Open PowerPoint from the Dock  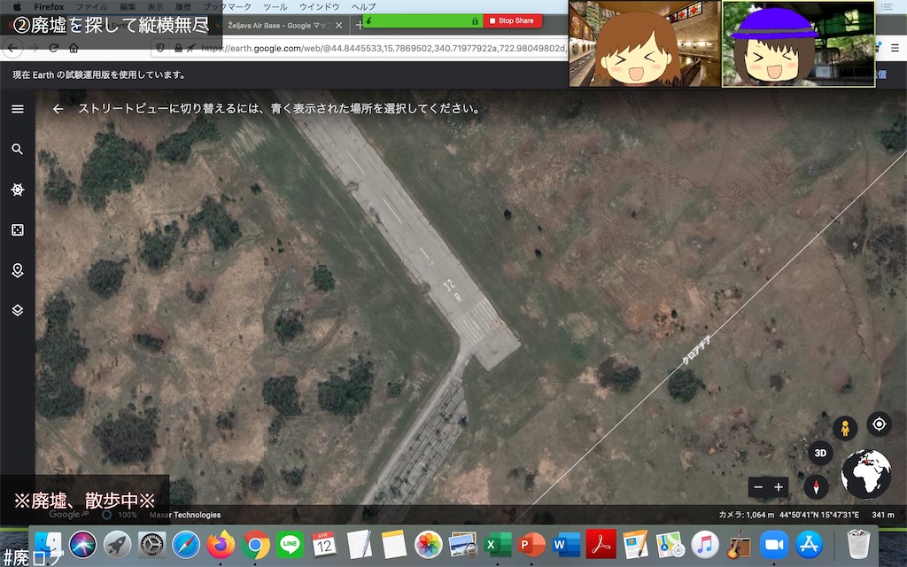tap(531, 545)
